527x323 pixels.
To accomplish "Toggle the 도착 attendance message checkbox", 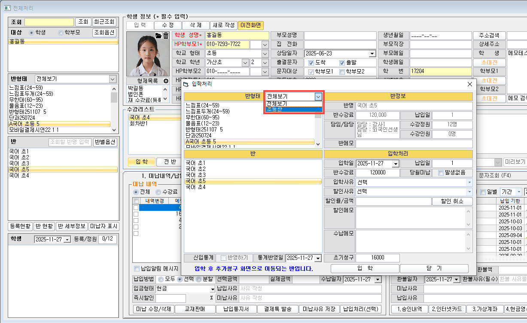I will click(311, 62).
